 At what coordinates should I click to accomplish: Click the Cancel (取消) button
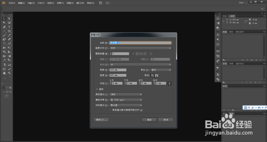click(166, 120)
